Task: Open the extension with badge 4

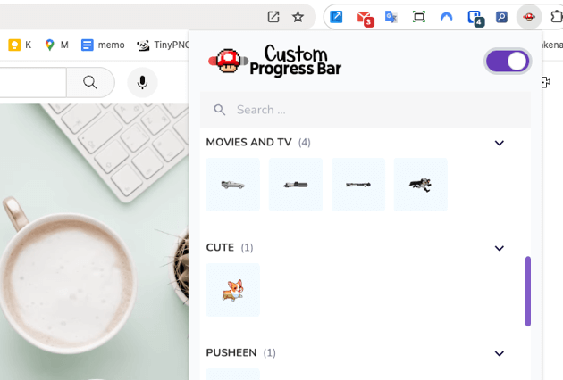Action: 475,18
